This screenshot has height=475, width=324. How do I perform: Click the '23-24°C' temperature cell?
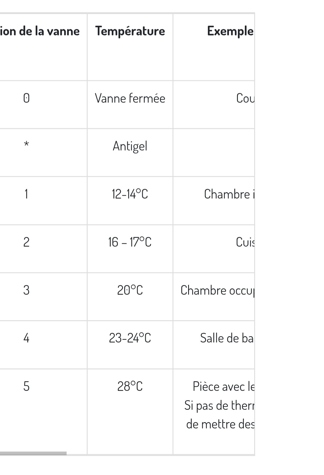tap(130, 338)
